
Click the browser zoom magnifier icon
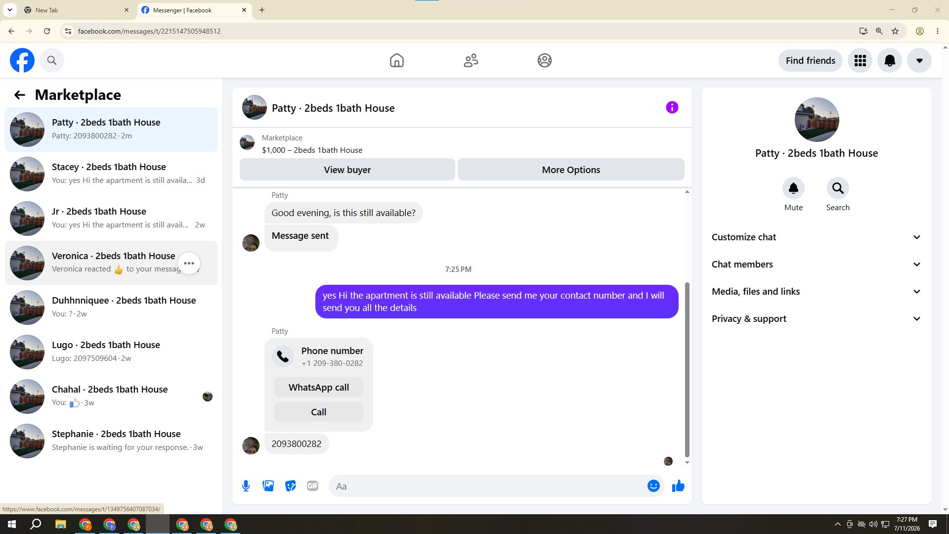tap(879, 31)
